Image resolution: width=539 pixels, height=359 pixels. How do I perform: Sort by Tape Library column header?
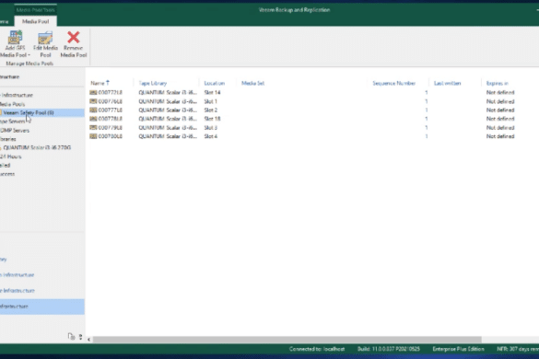[x=153, y=83]
